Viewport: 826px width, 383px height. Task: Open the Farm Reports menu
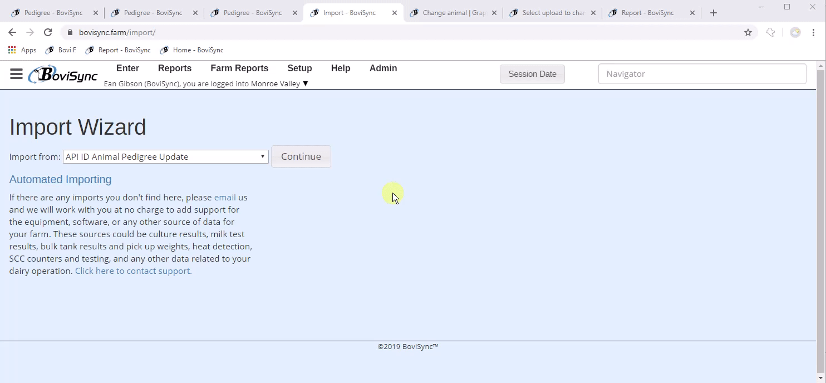pyautogui.click(x=239, y=68)
